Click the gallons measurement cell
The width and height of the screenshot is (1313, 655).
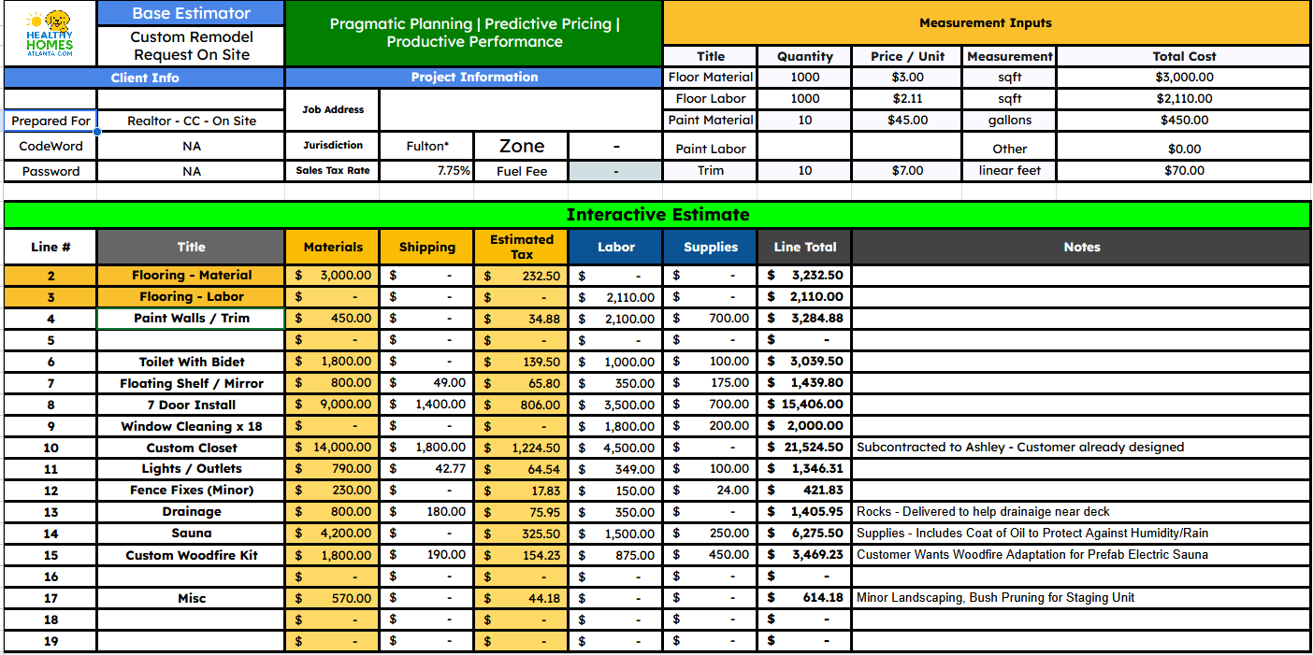[1010, 120]
